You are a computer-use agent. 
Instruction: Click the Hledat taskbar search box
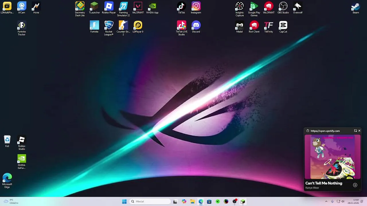pos(150,201)
